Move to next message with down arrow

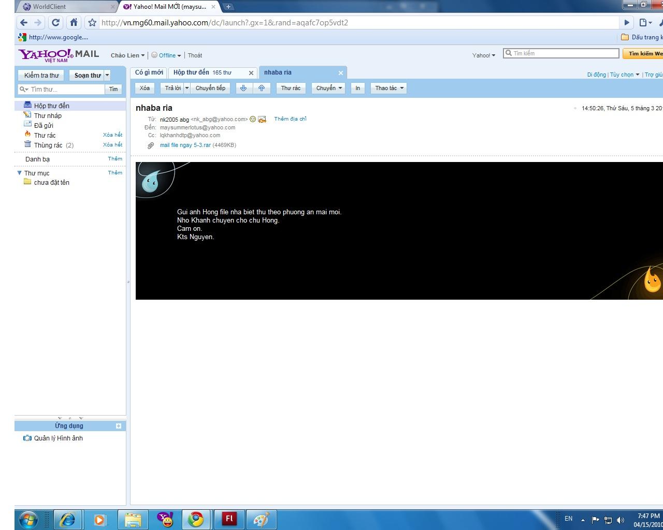click(x=243, y=88)
